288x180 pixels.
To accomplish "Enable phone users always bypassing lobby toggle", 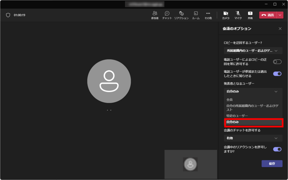I will coord(277,62).
